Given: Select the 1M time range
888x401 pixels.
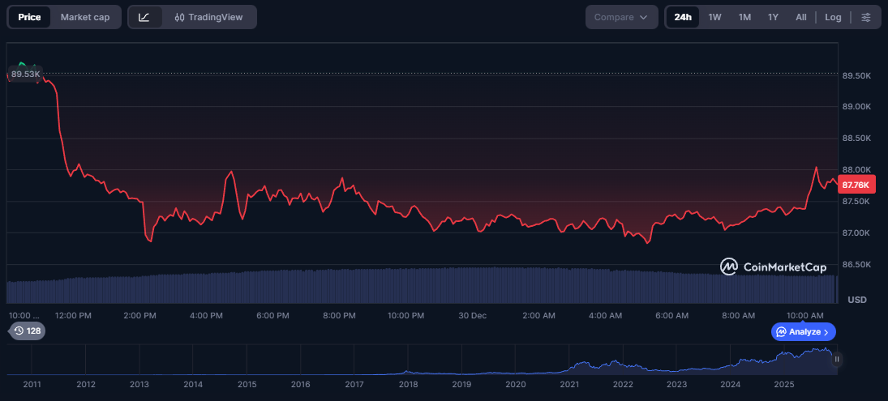Looking at the screenshot, I should point(744,17).
